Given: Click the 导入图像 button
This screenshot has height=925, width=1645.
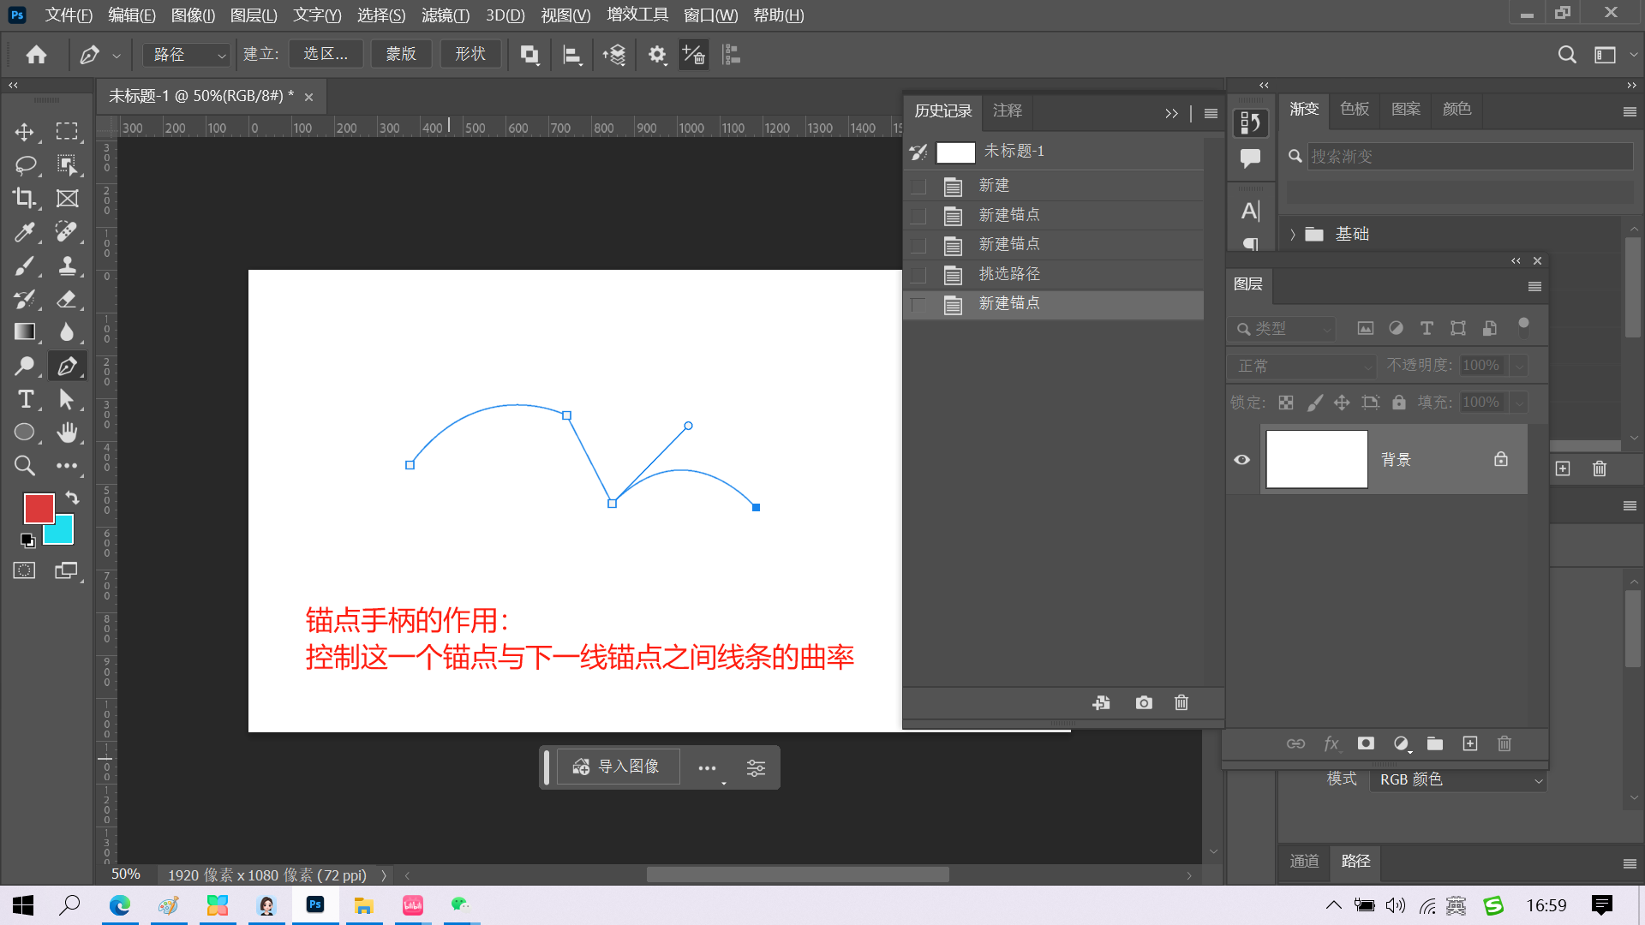Looking at the screenshot, I should tap(618, 767).
